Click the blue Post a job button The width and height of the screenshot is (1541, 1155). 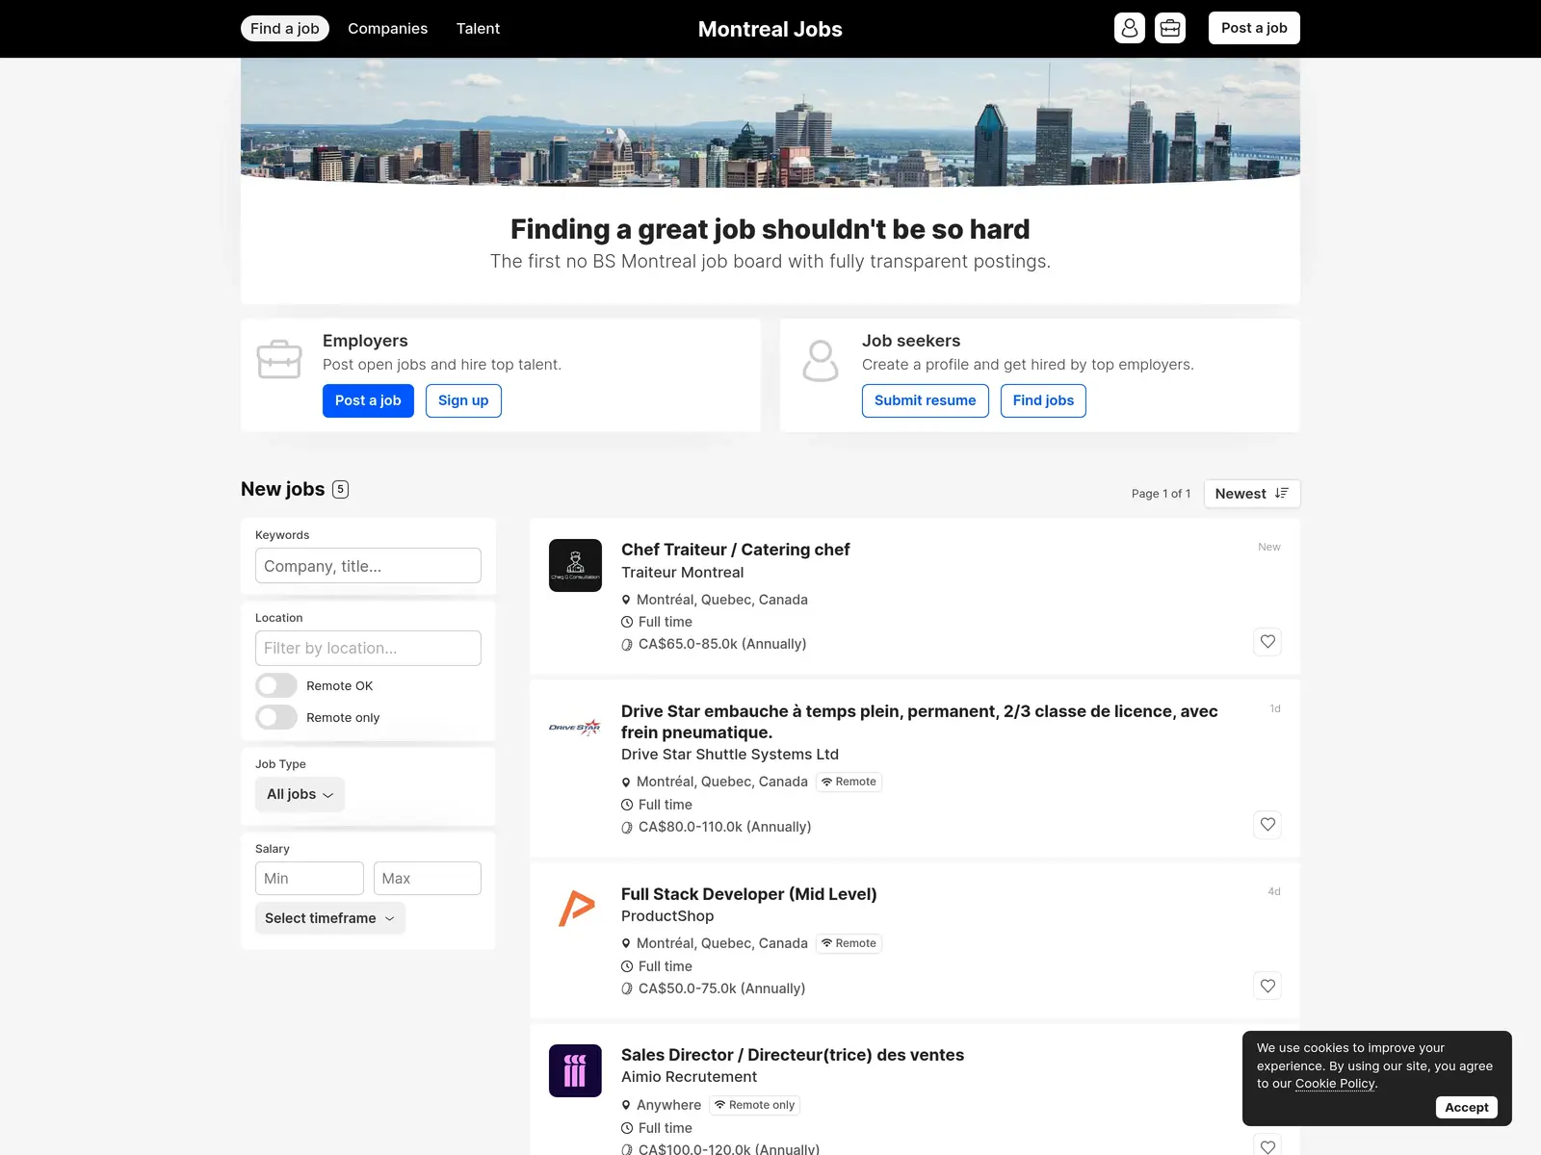coord(368,400)
